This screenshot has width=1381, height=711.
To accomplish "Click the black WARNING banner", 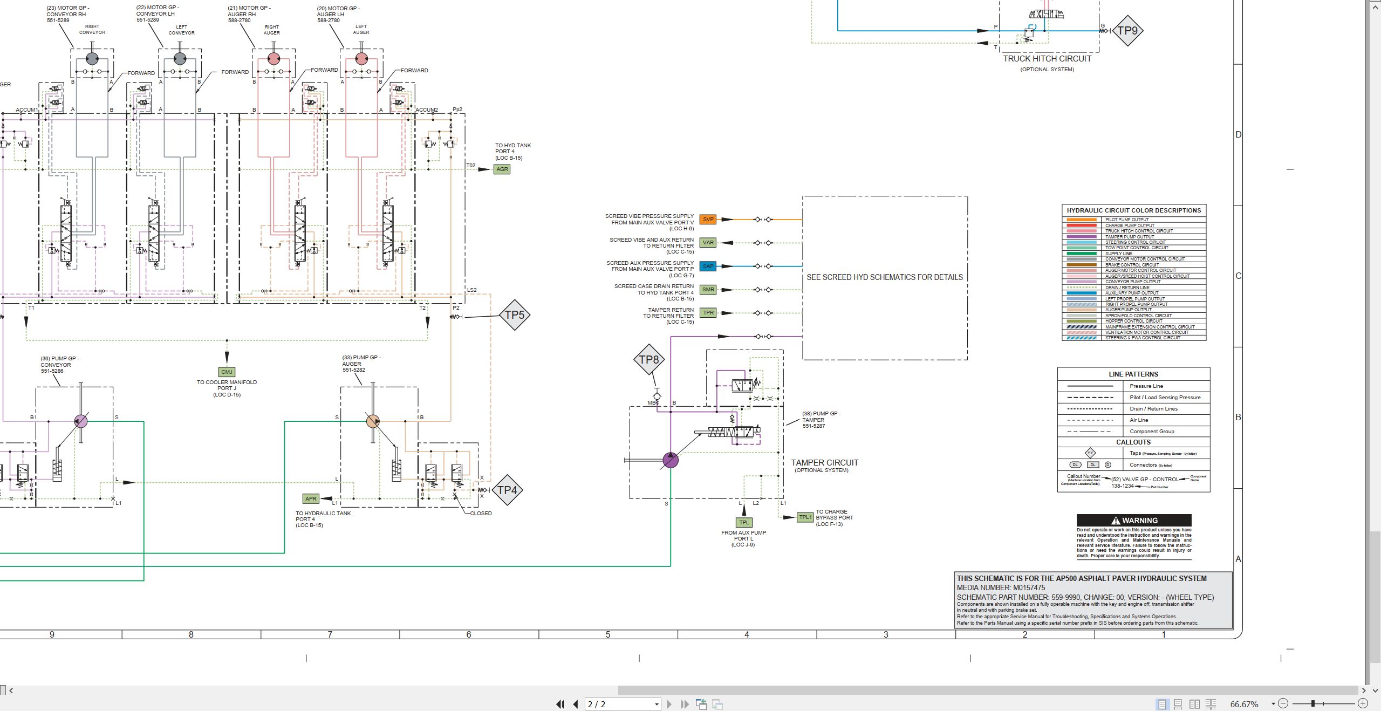I will [x=1134, y=521].
